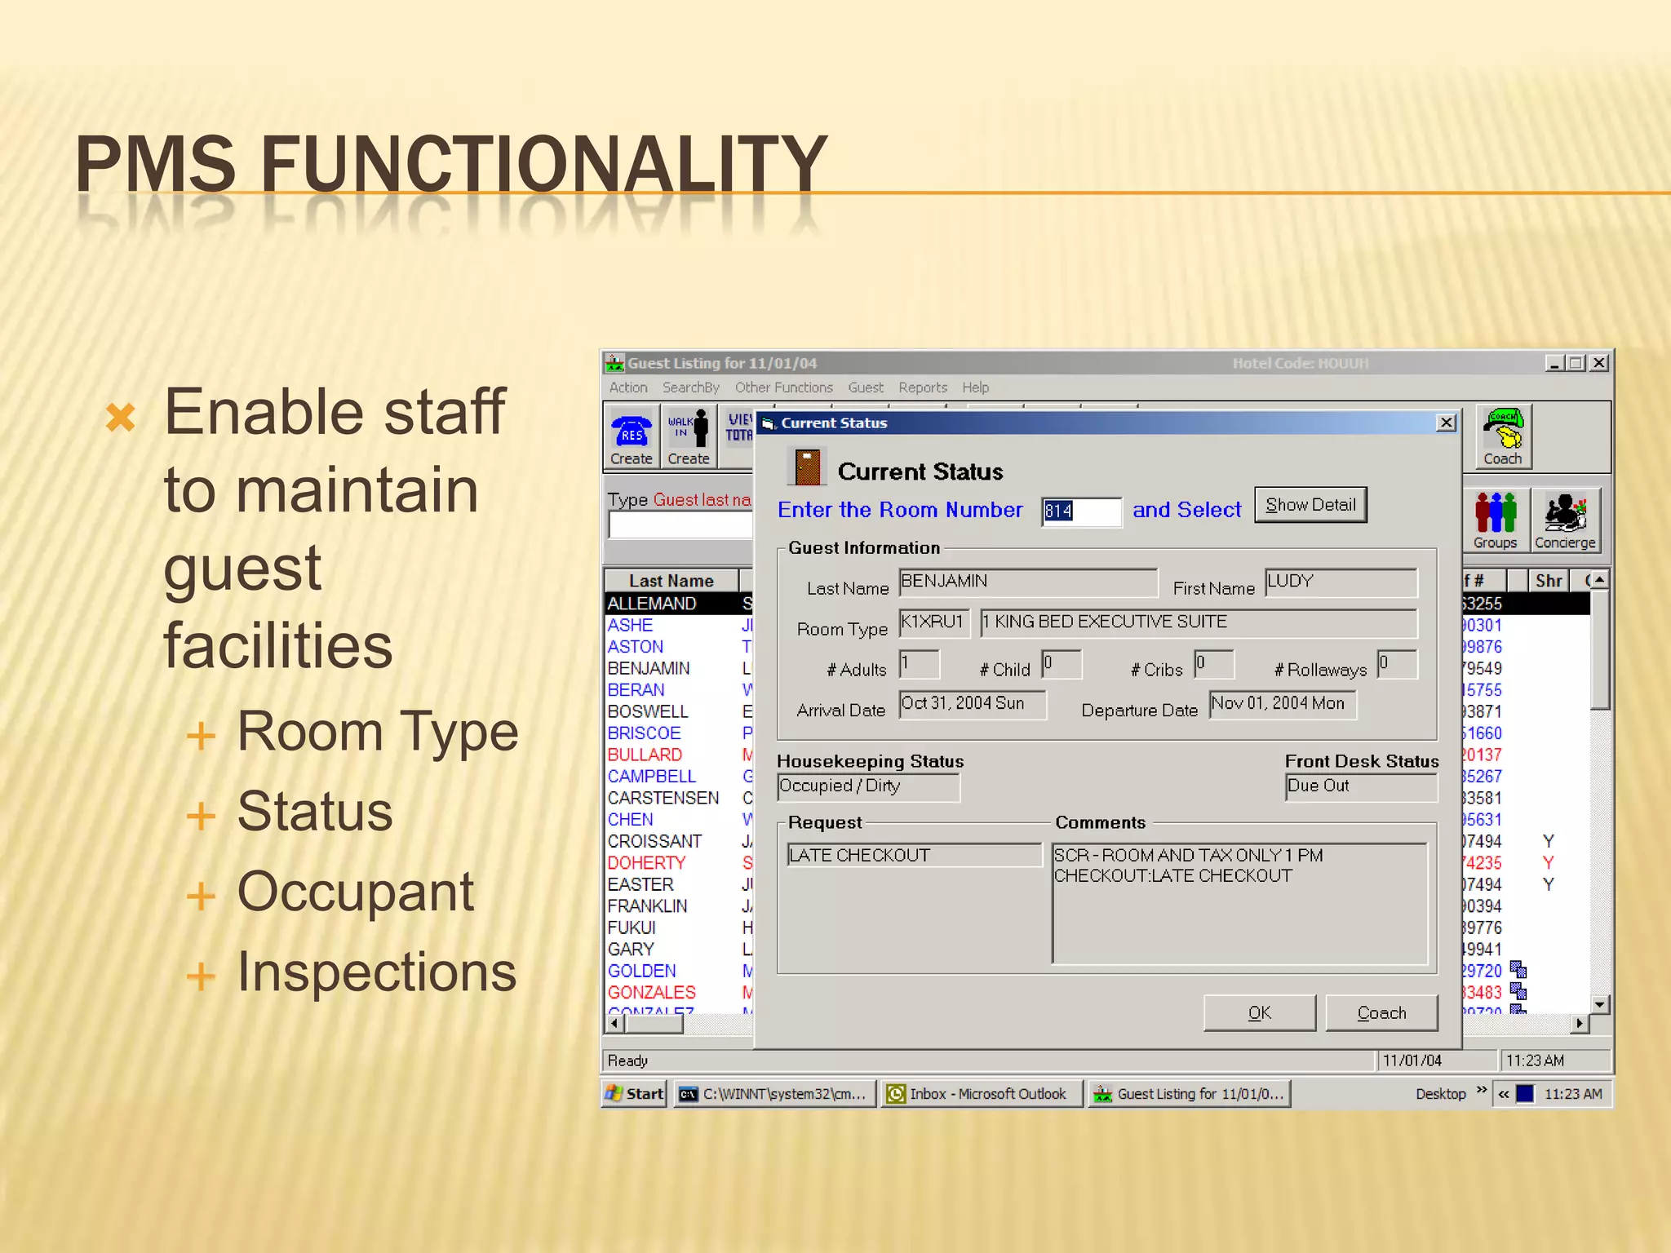Image resolution: width=1671 pixels, height=1253 pixels.
Task: Select BRISCOE in guest list
Action: pyautogui.click(x=644, y=733)
